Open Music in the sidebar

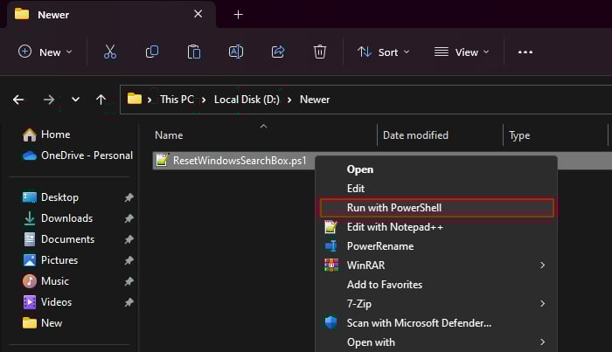pyautogui.click(x=45, y=281)
